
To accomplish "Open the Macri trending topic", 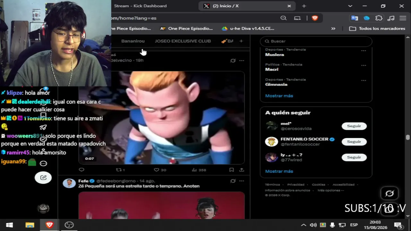I will tap(272, 69).
